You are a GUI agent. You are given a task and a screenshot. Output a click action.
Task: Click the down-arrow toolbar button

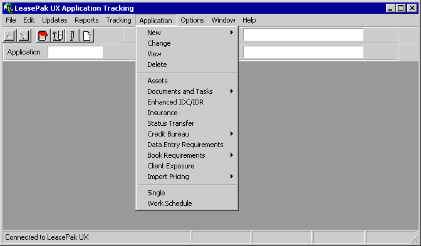click(24, 36)
